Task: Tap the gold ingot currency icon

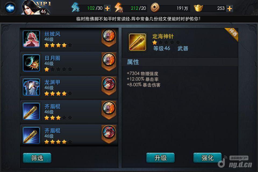Action: point(198,8)
